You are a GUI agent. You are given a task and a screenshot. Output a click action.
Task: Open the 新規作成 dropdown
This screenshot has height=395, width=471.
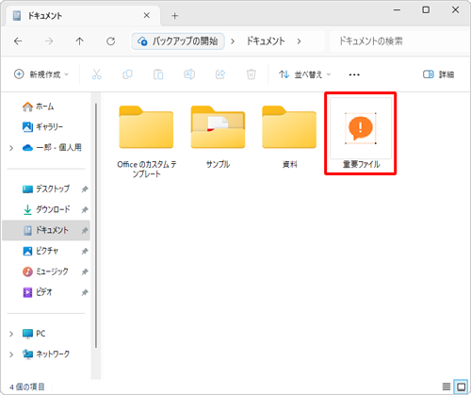41,74
